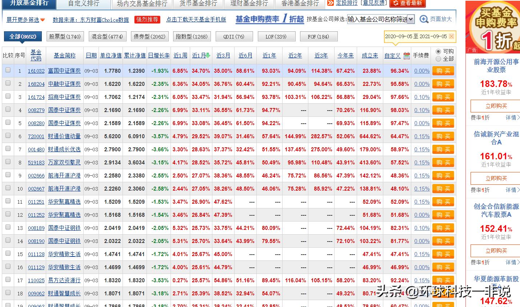The image size is (520, 307).
Task: Click 购买 button for fund 720001
Action: (x=443, y=136)
